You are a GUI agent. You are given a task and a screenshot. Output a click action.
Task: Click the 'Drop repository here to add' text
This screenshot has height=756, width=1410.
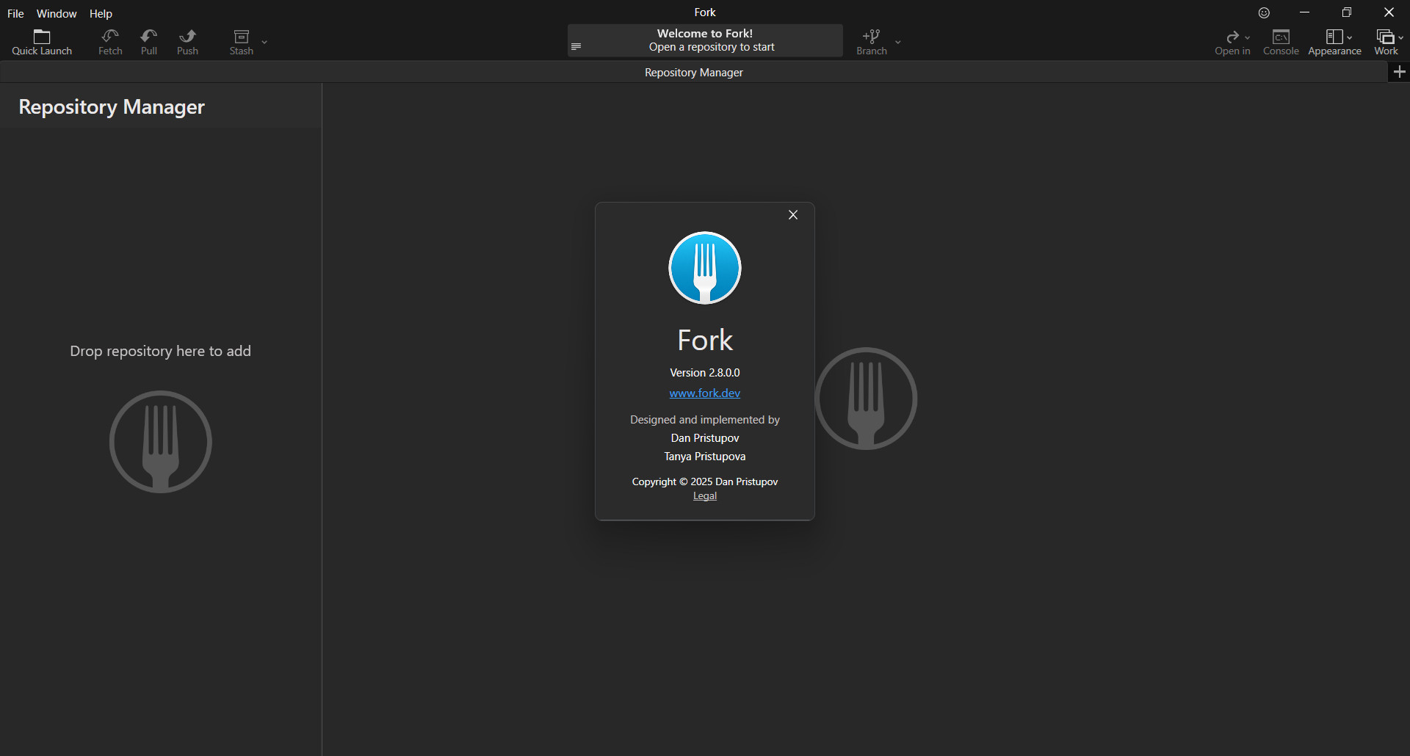point(161,351)
